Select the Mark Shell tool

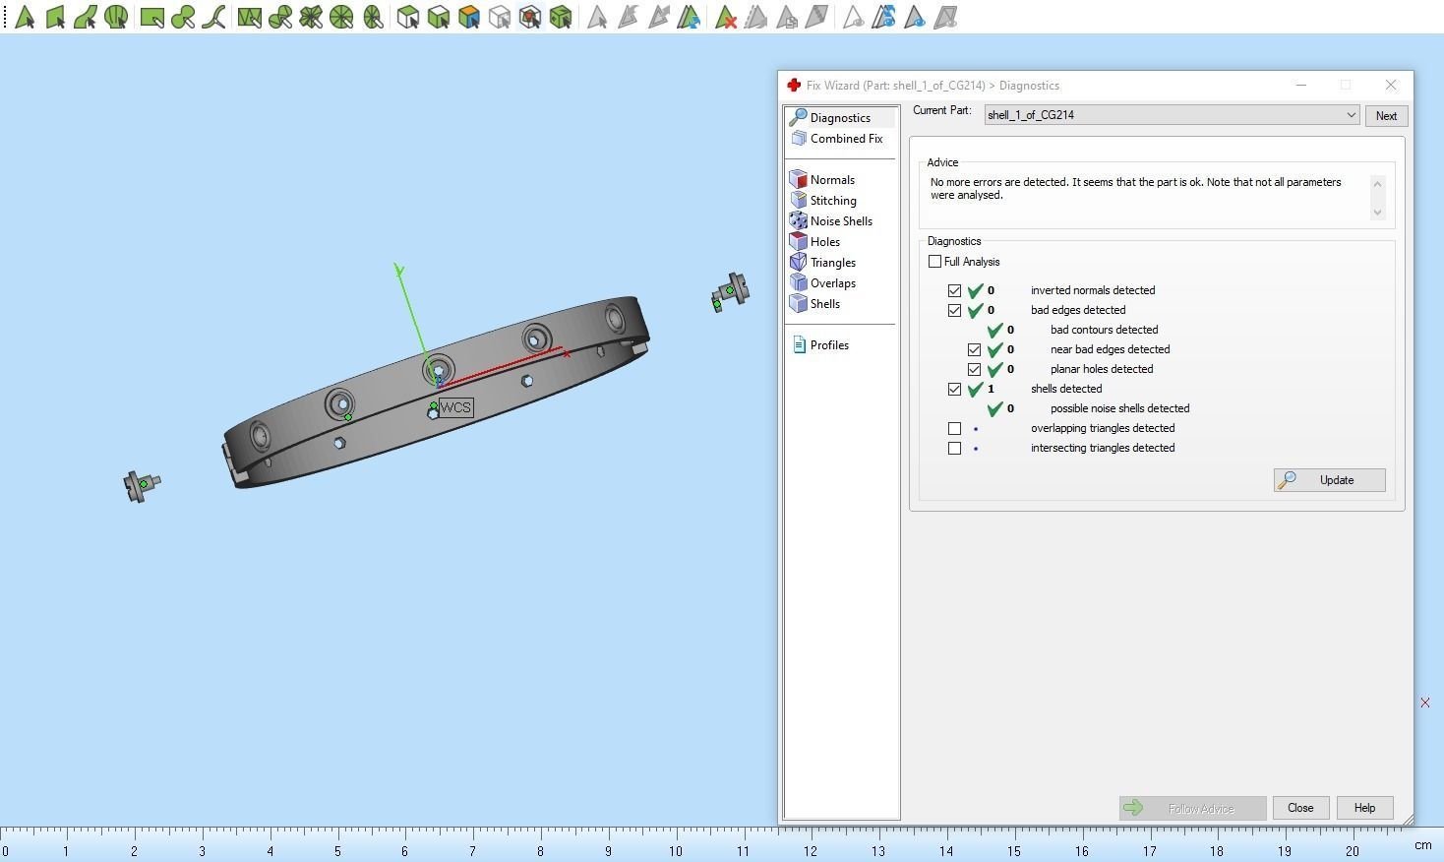coord(116,17)
